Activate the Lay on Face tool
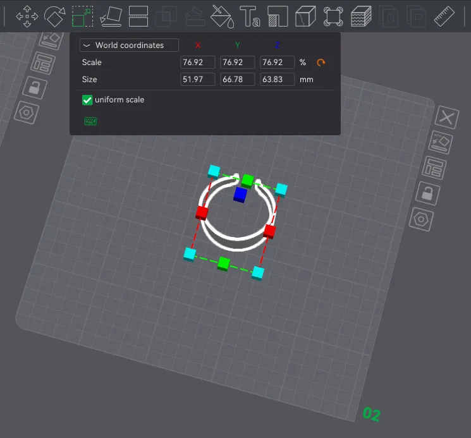 tap(111, 16)
